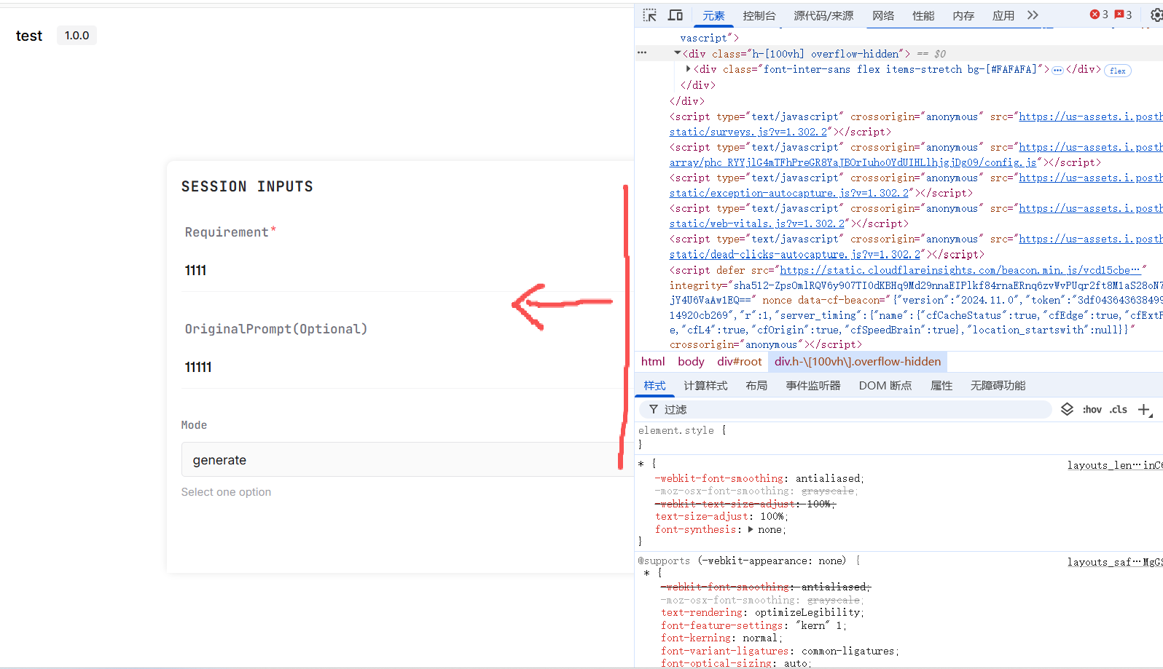Open the 计算样式 tab
Viewport: 1163px width, 669px height.
[x=705, y=386]
